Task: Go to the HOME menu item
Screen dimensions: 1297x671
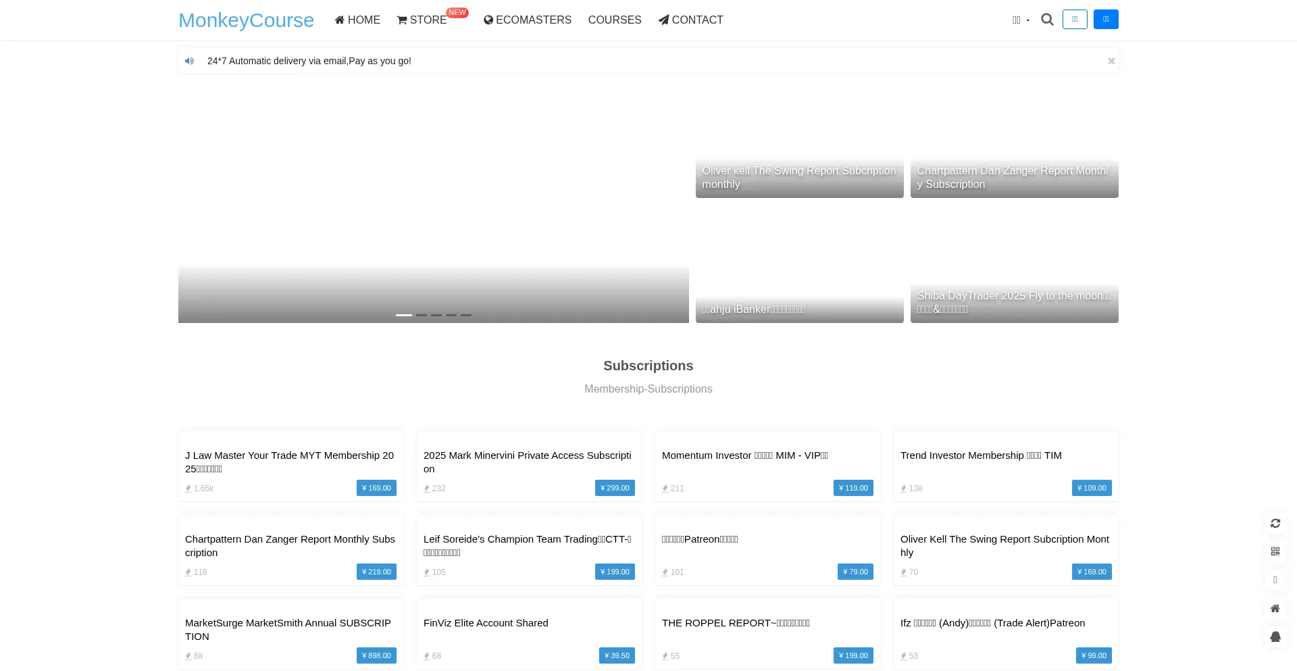Action: pyautogui.click(x=357, y=20)
